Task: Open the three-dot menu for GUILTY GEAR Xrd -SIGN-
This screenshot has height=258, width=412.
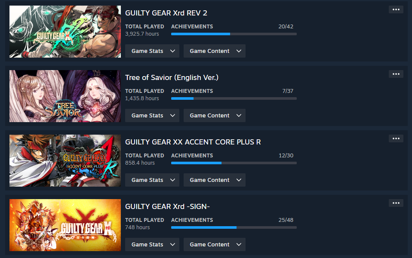Action: (396, 203)
